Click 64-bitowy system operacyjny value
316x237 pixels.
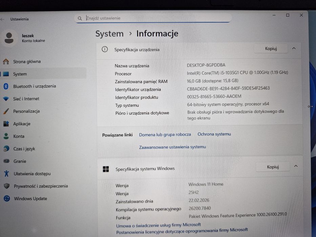228,104
